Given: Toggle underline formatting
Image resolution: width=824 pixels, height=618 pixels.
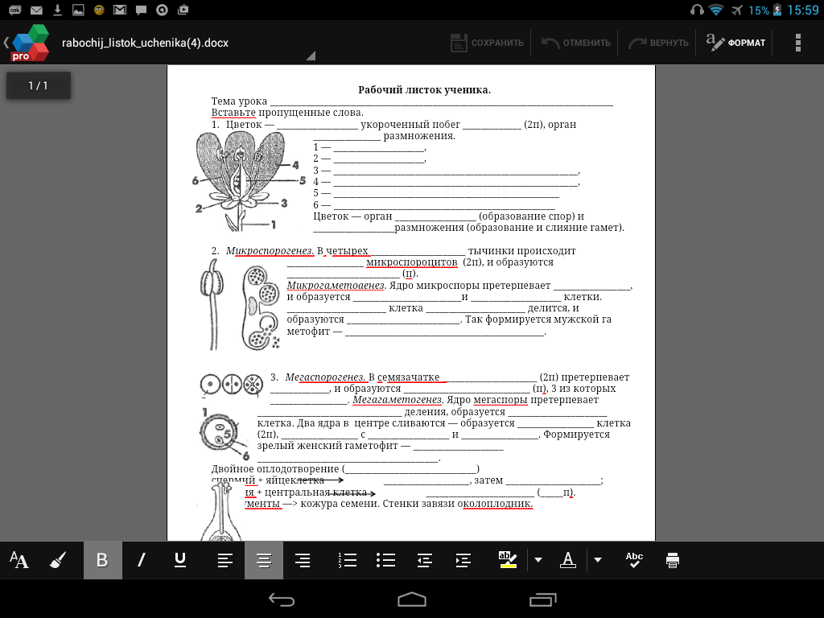Looking at the screenshot, I should click(x=179, y=560).
